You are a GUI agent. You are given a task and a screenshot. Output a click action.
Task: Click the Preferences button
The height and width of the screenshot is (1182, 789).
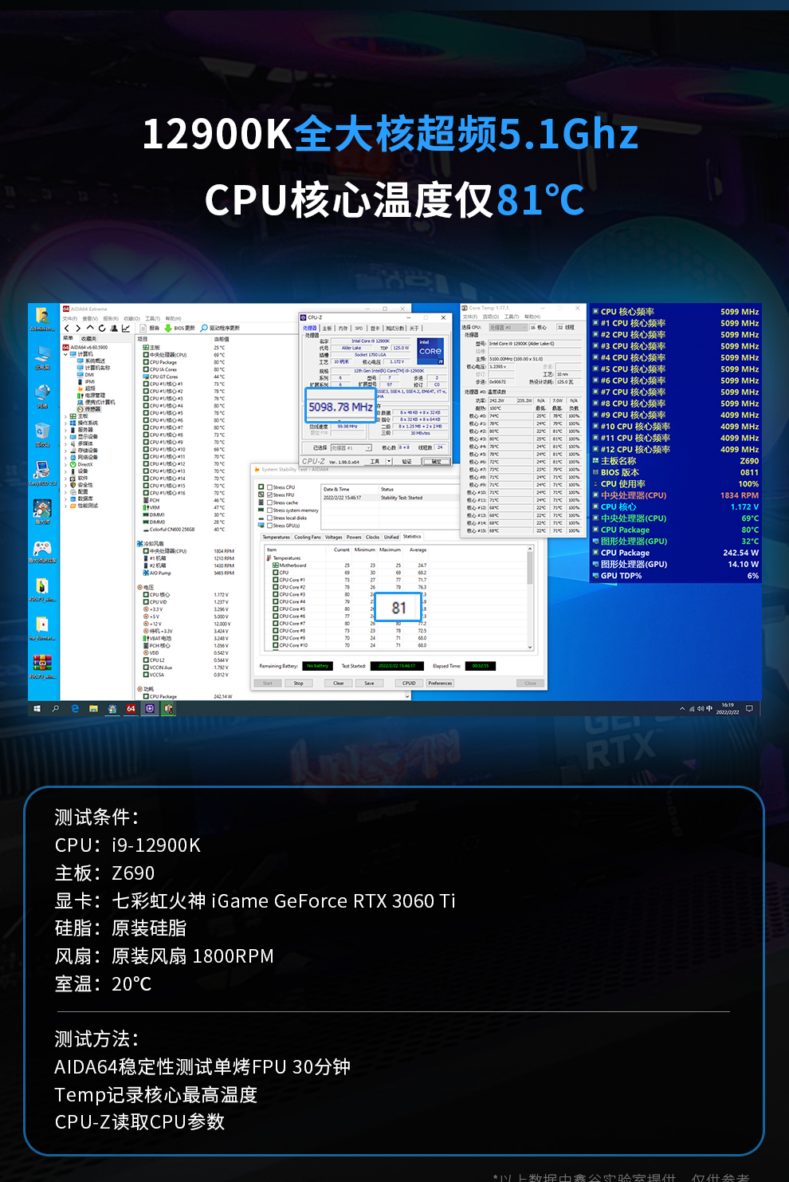pyautogui.click(x=440, y=683)
